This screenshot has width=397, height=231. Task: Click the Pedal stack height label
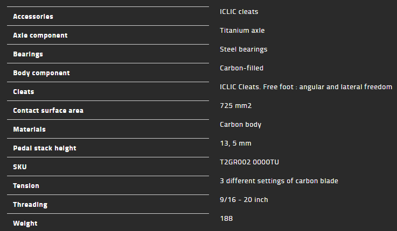point(45,148)
